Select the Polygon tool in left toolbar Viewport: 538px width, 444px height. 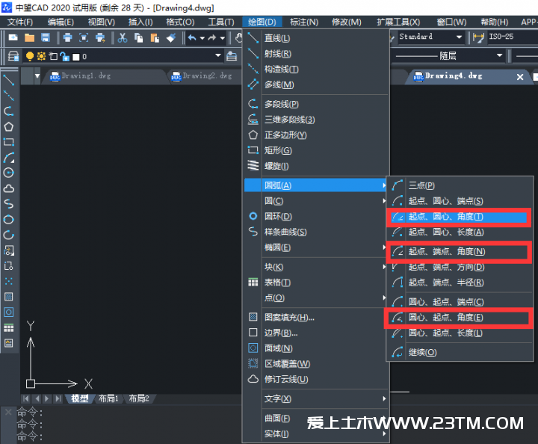pos(8,126)
